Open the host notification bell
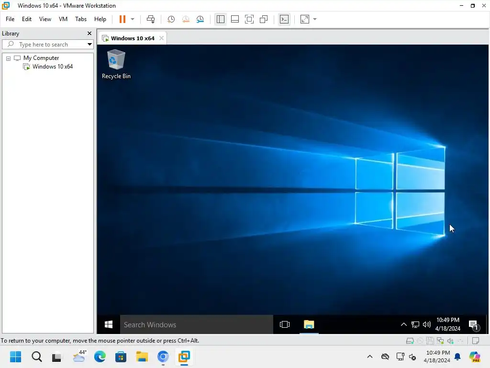Image resolution: width=490 pixels, height=368 pixels. click(457, 356)
